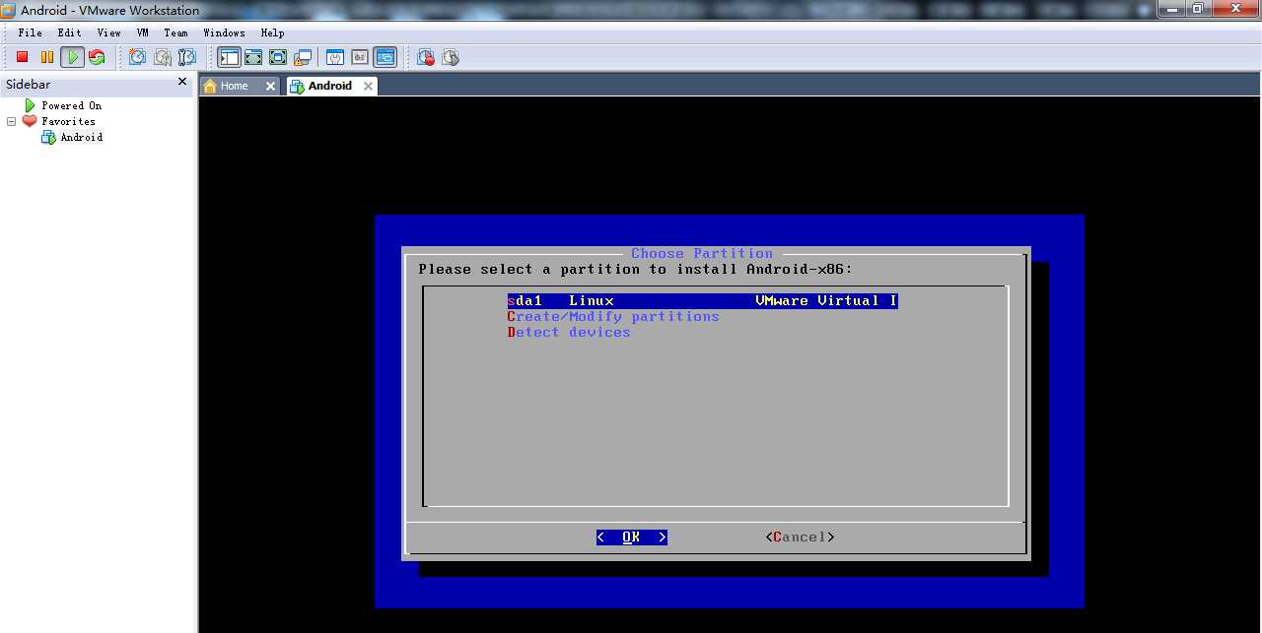Screen dimensions: 1262x633
Task: Click the replay recording icon
Action: pos(451,57)
